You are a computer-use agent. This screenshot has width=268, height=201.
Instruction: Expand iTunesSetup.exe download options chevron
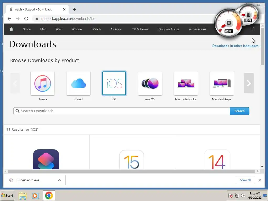(59, 180)
